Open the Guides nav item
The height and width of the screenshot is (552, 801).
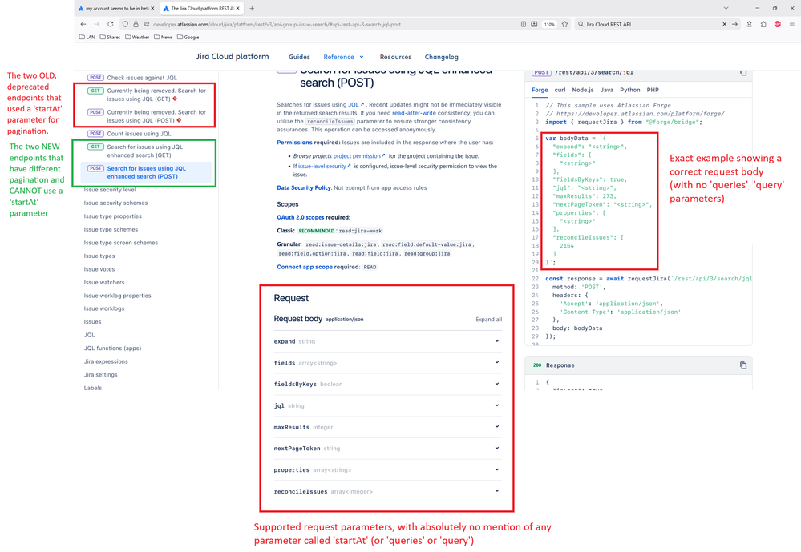(x=299, y=57)
